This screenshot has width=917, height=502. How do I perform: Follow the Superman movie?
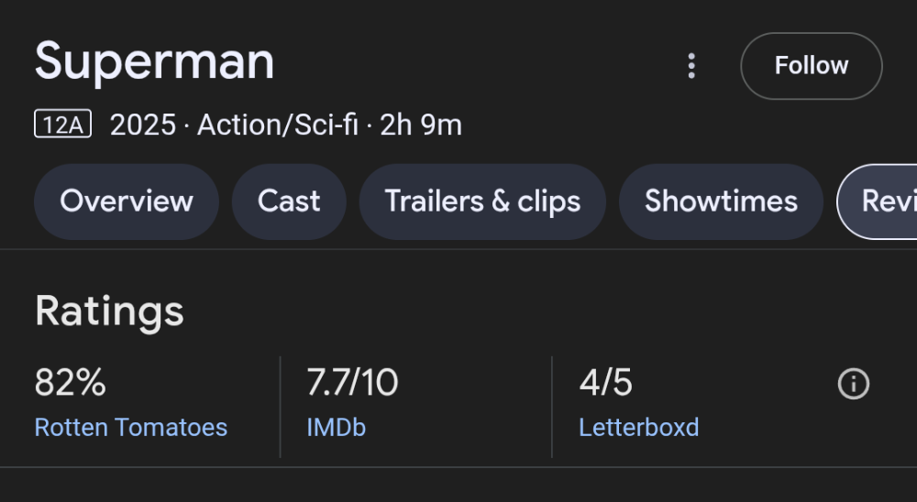[x=812, y=65]
